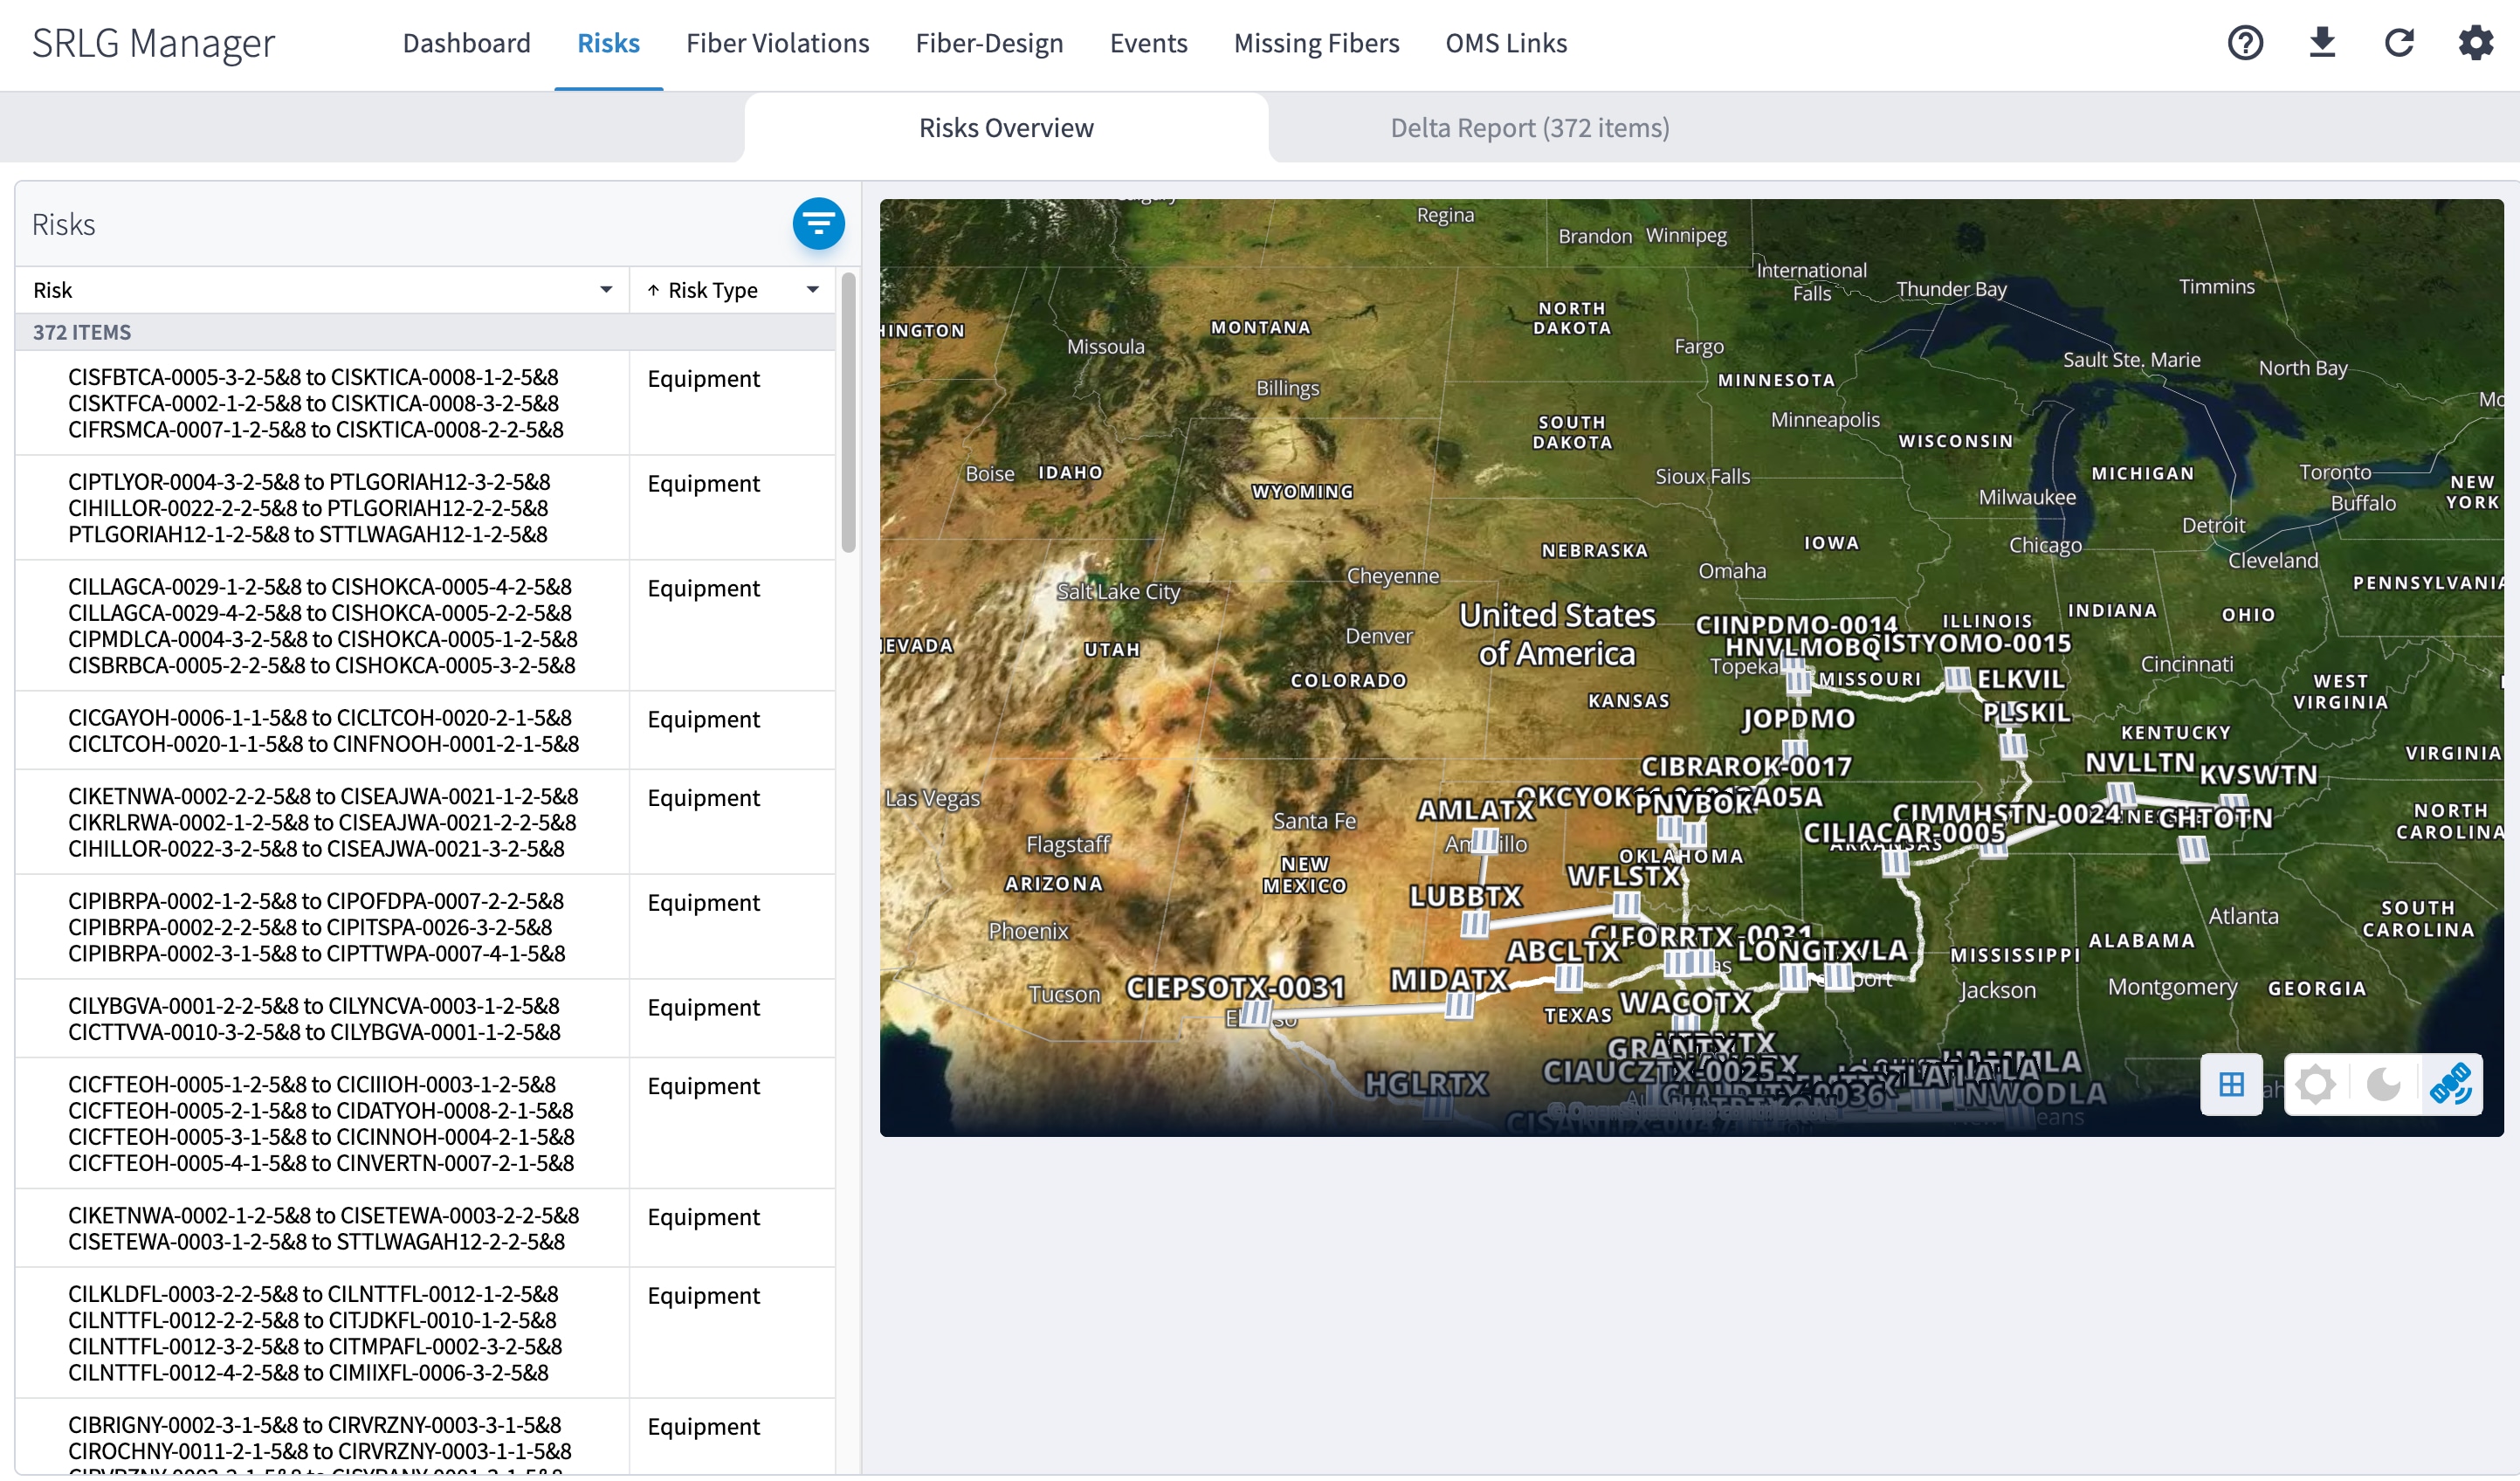Click the Risks list vertical scrollbar
This screenshot has width=2520, height=1481.
848,412
